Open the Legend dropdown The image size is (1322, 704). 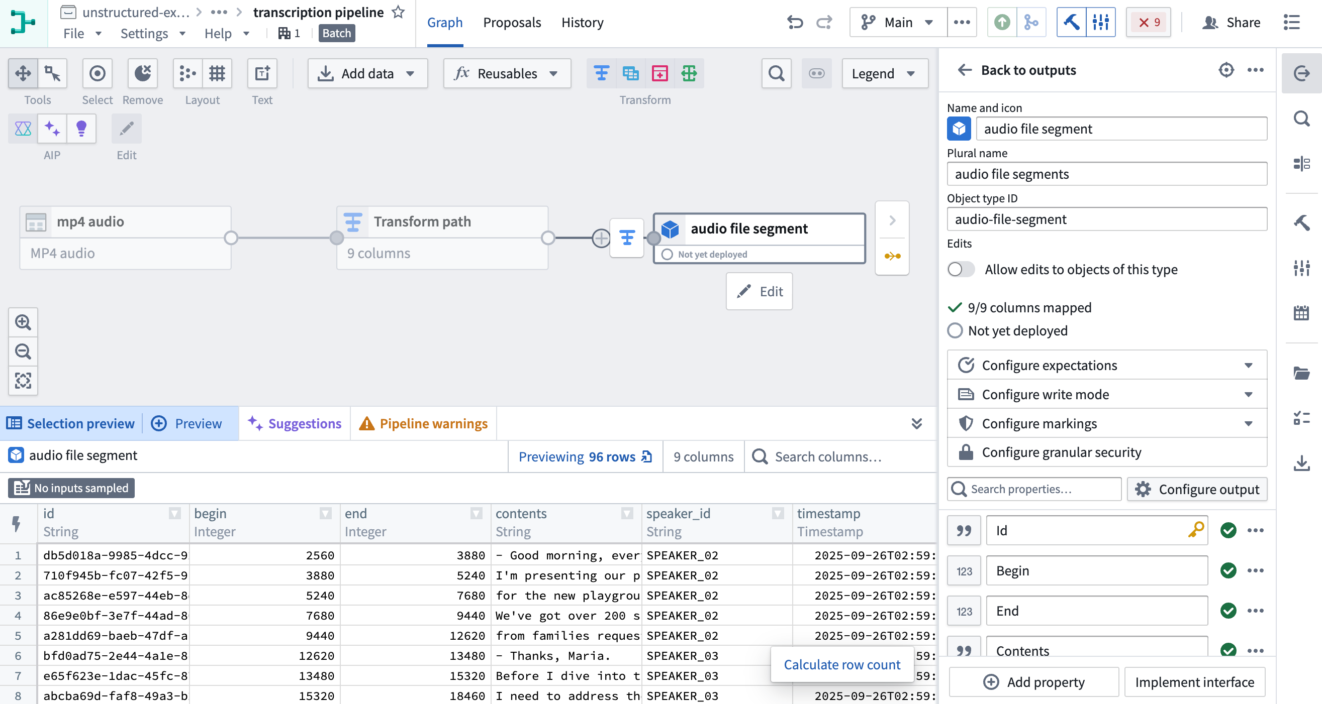884,73
